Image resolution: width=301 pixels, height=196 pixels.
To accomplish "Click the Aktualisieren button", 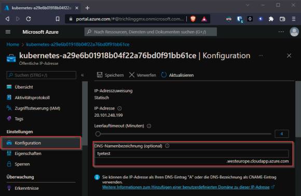I will (177, 75).
